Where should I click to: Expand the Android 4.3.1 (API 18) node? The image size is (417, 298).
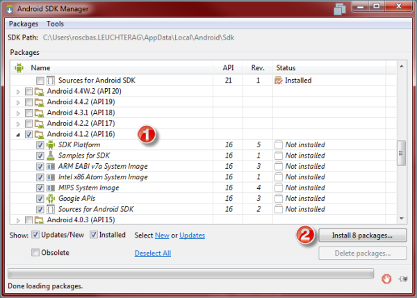pos(18,113)
